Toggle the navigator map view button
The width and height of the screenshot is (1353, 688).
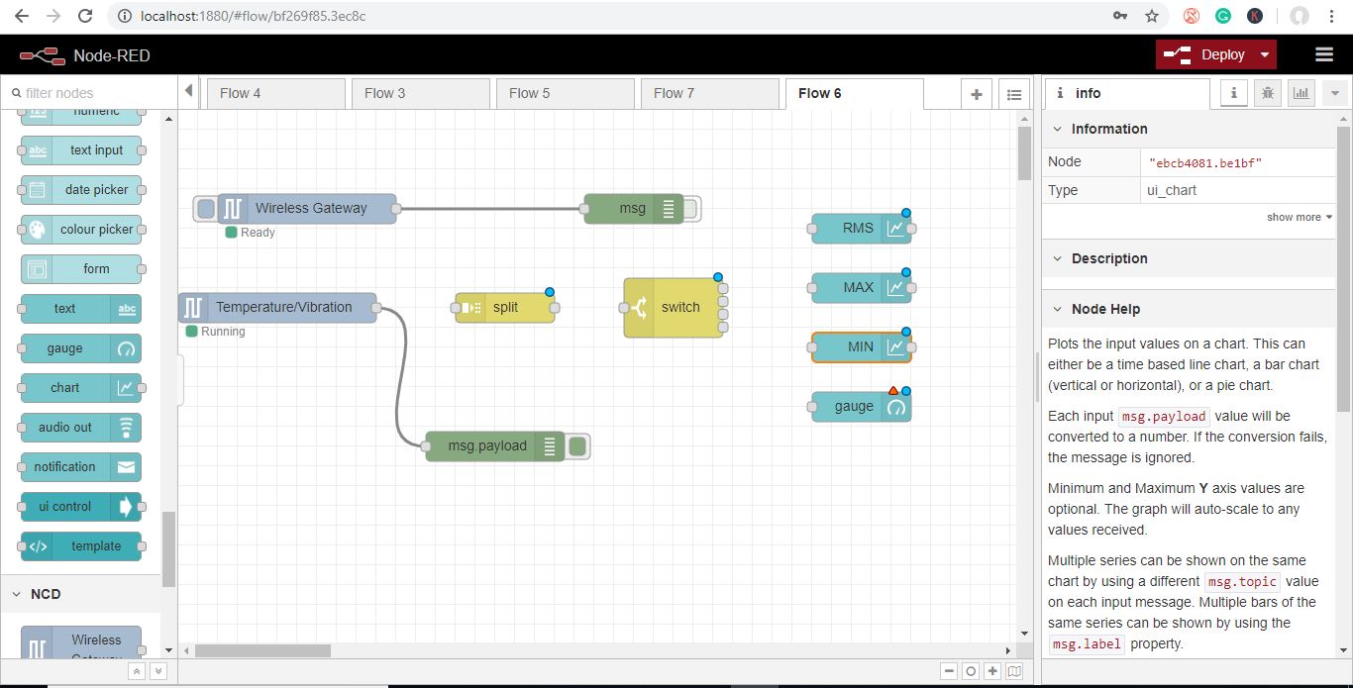tap(1014, 671)
